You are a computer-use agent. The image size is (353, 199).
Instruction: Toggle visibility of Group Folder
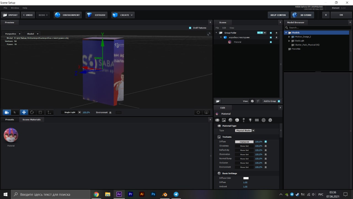click(271, 33)
